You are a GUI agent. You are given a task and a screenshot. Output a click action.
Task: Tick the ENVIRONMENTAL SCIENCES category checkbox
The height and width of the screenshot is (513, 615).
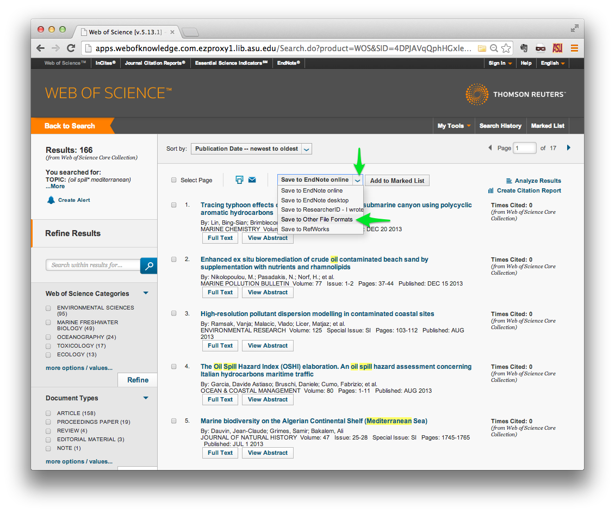tap(48, 308)
